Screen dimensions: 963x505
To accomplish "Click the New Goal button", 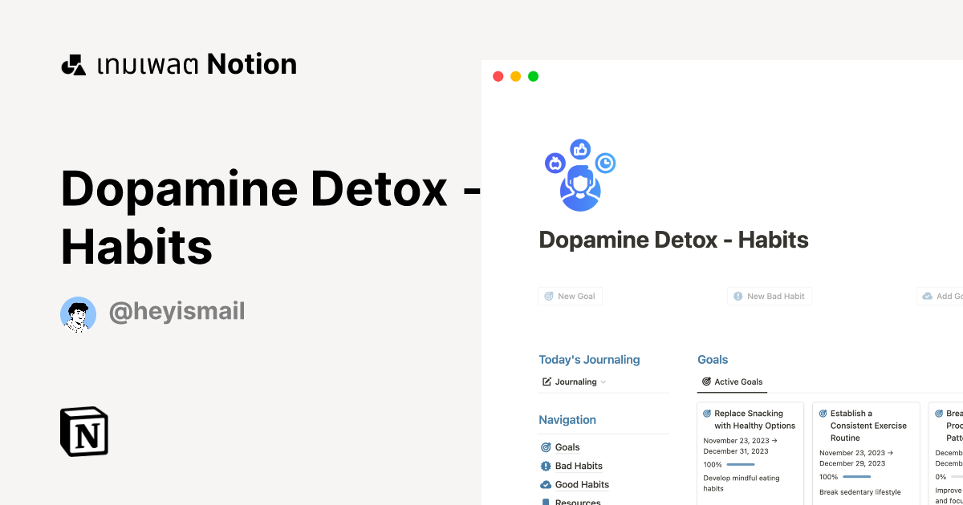I will (x=570, y=296).
